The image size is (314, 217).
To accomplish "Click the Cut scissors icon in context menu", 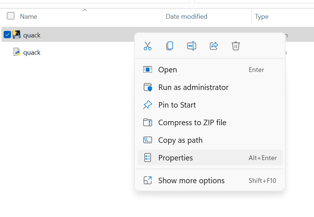I will click(x=148, y=46).
